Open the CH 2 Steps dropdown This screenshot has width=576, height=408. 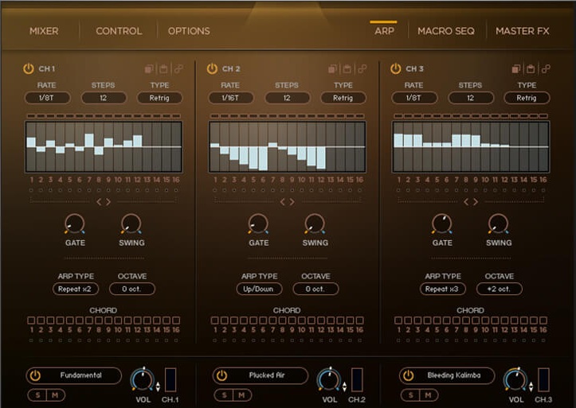pyautogui.click(x=288, y=98)
